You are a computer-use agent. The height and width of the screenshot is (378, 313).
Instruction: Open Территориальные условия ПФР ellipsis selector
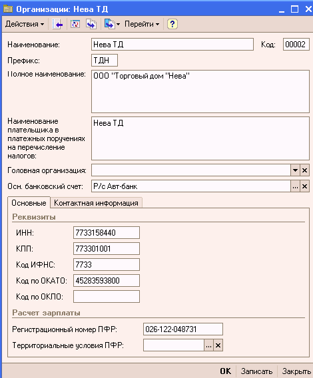pyautogui.click(x=208, y=345)
